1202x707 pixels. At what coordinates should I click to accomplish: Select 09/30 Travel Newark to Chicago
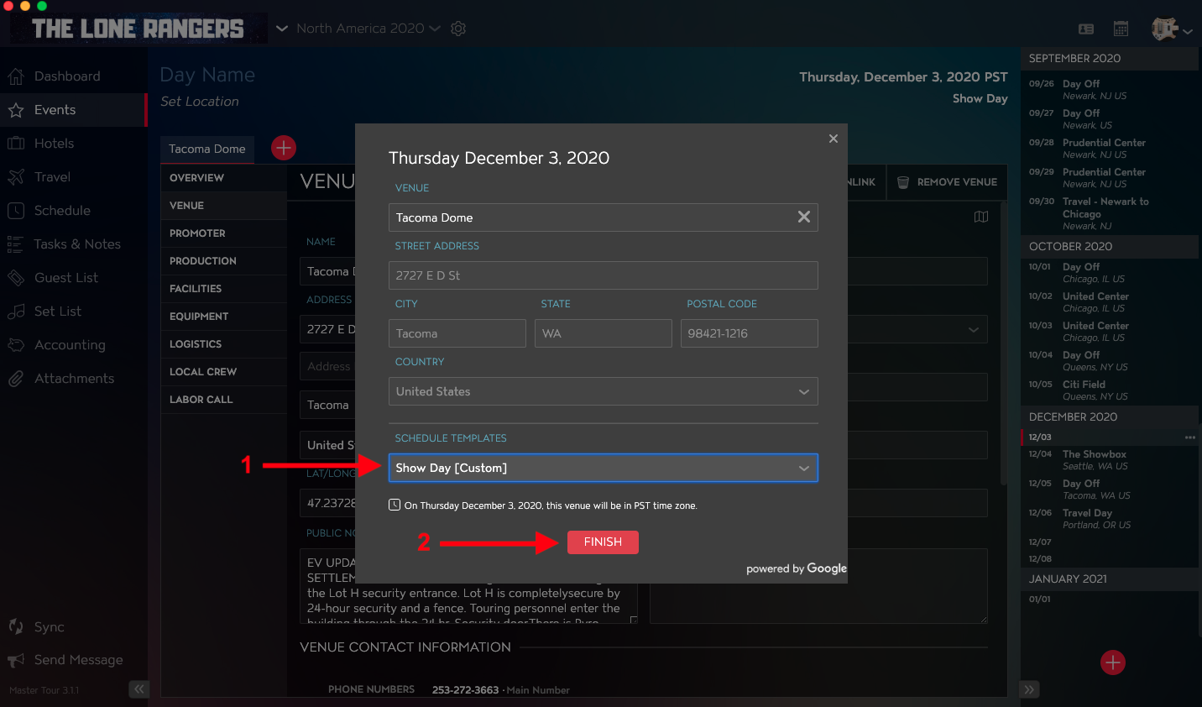[1108, 213]
